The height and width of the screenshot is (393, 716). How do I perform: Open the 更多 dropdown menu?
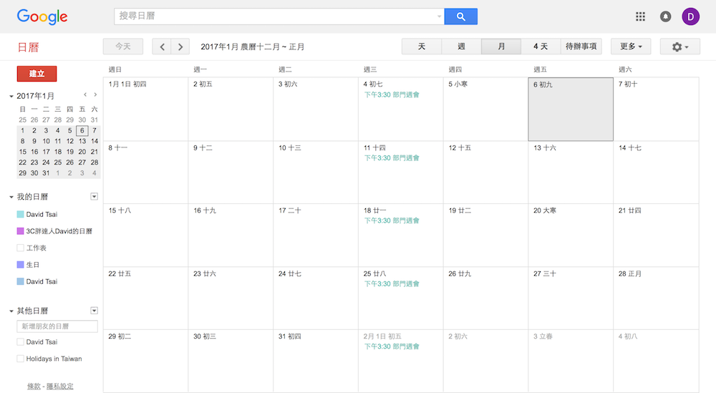pyautogui.click(x=631, y=47)
